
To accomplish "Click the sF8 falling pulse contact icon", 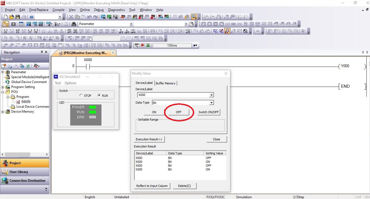I will coord(75,31).
